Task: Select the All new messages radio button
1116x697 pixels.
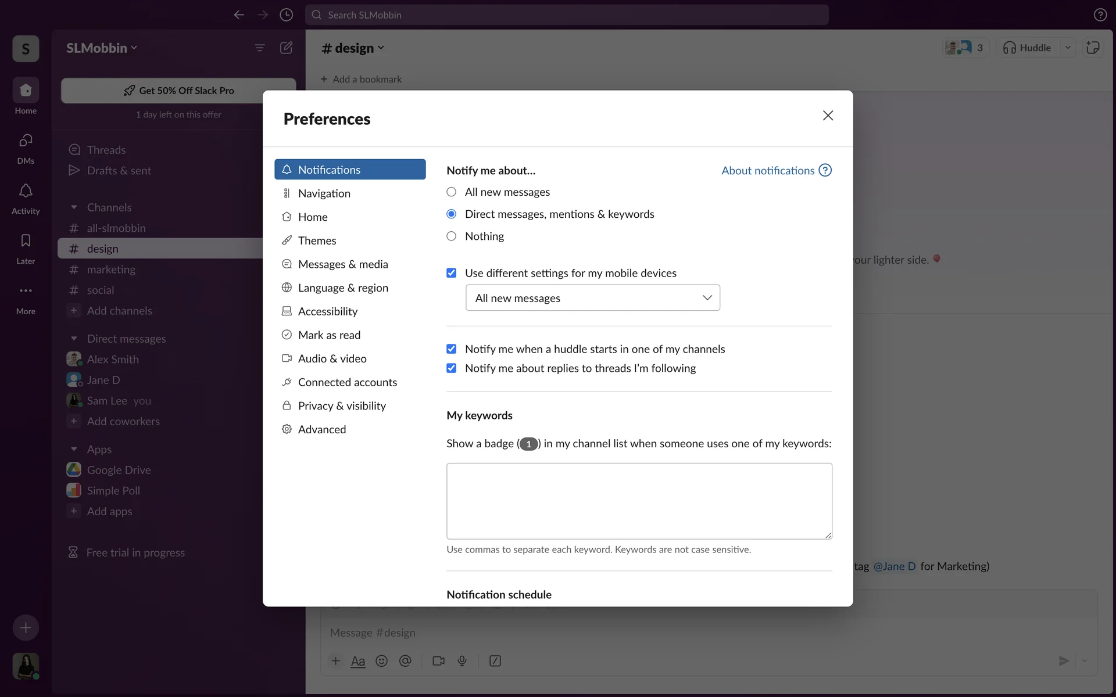Action: point(451,192)
